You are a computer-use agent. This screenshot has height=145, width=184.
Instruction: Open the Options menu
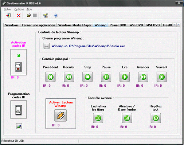pyautogui.click(x=19, y=9)
